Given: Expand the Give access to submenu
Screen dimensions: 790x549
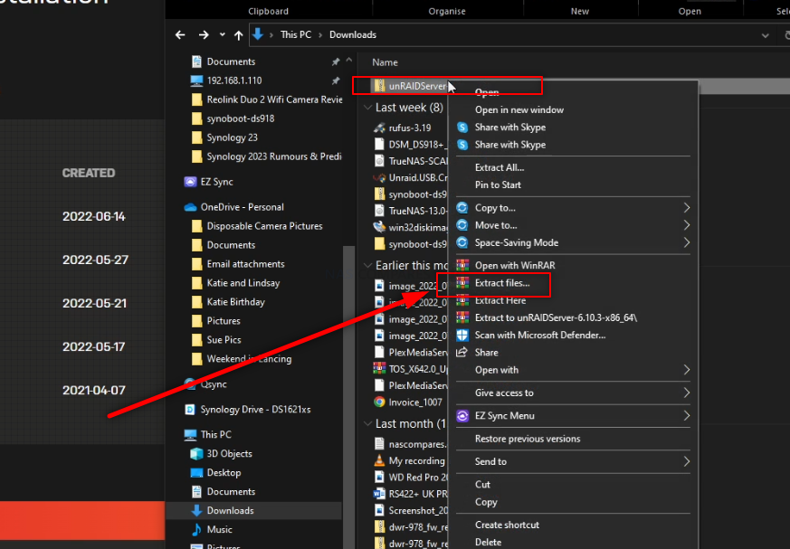Looking at the screenshot, I should click(x=686, y=393).
